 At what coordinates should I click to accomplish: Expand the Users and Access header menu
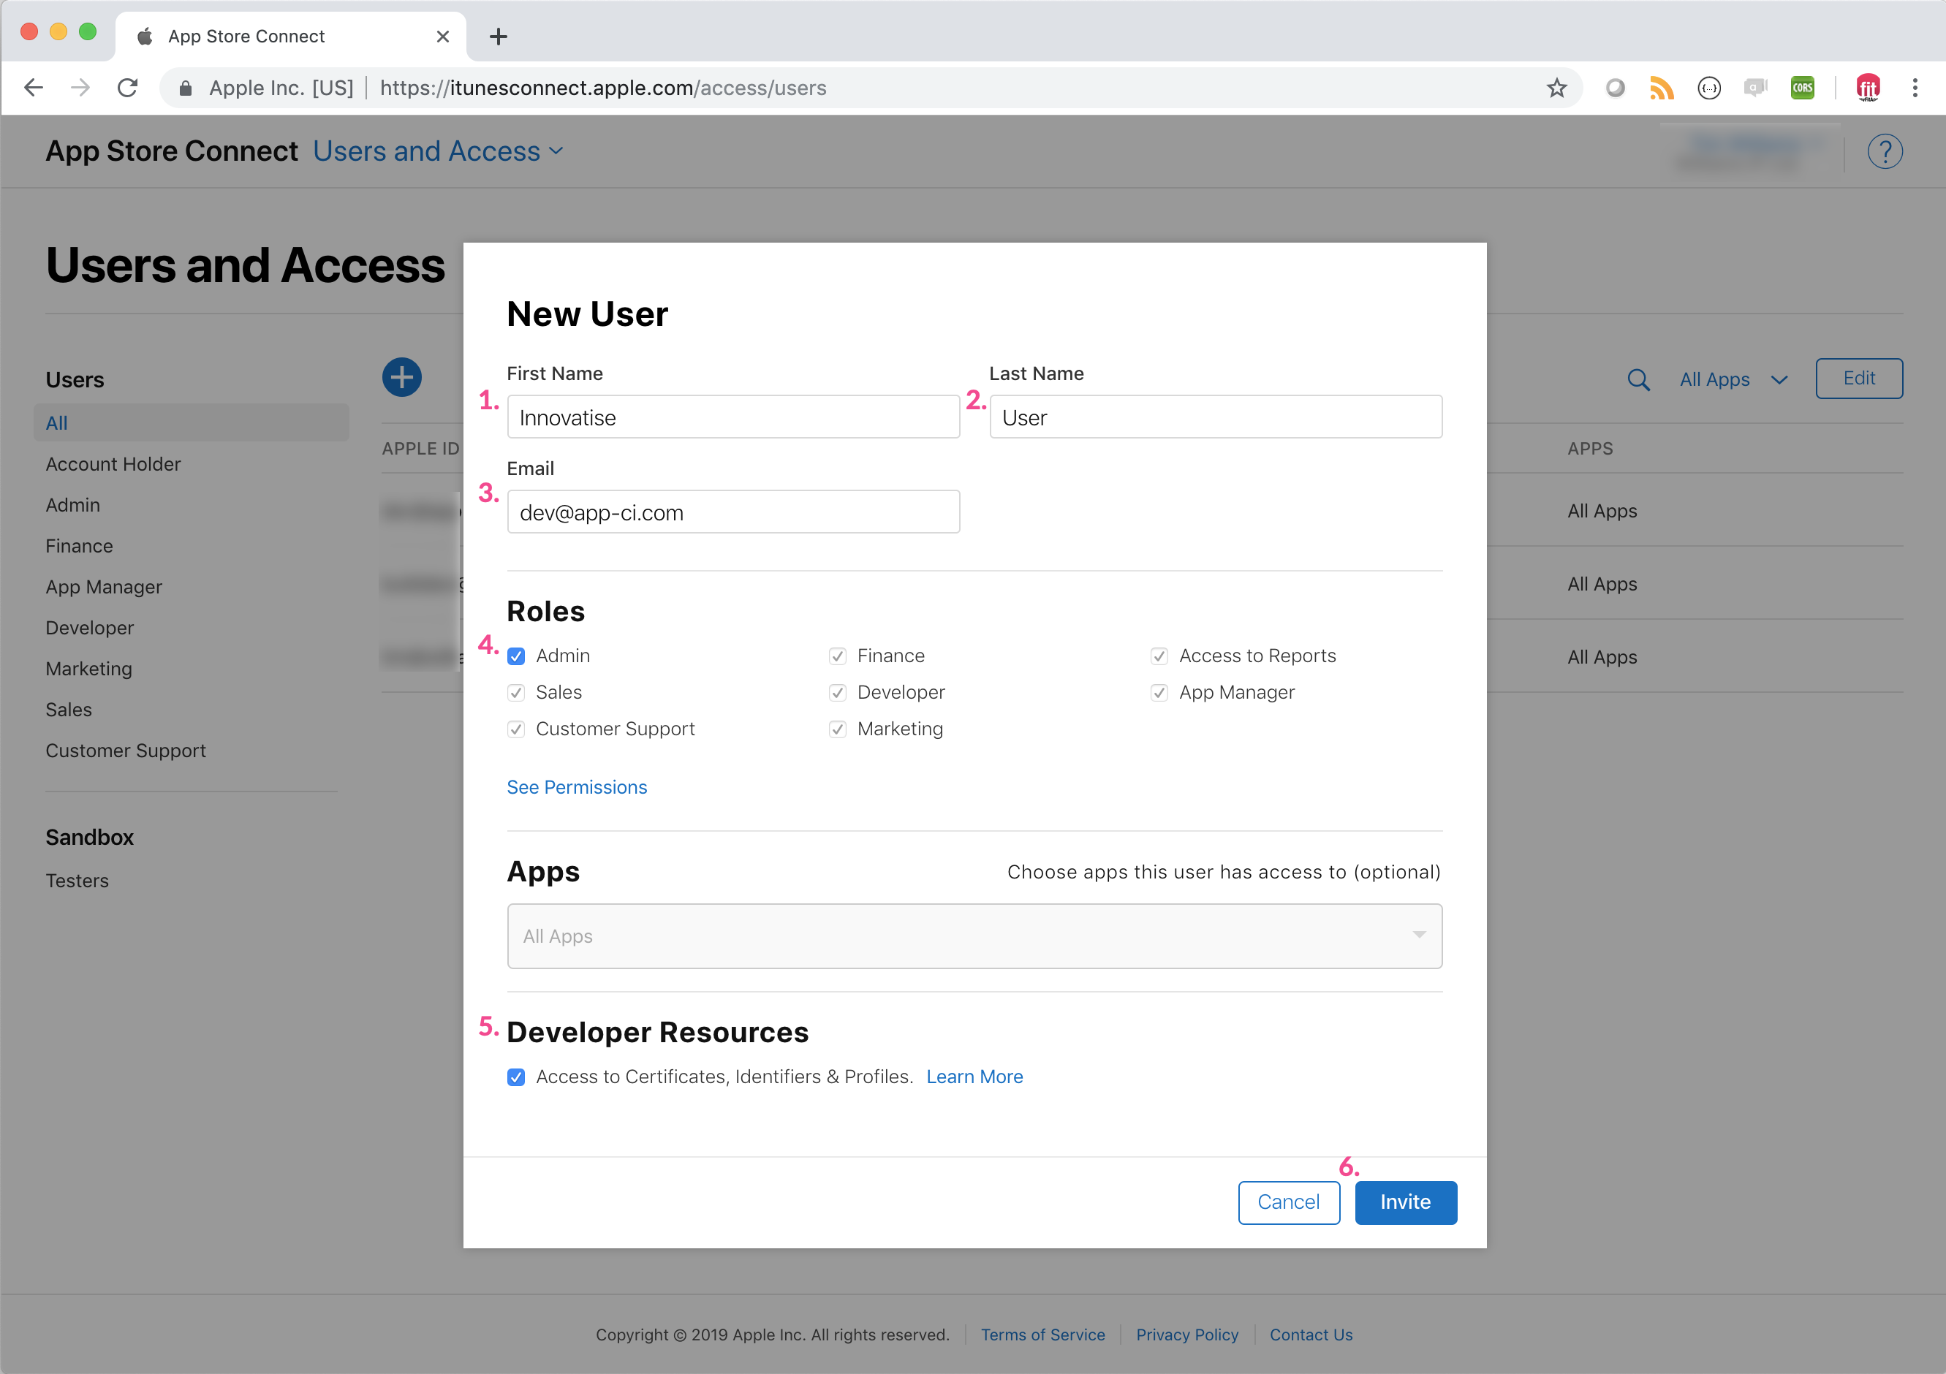tap(438, 151)
